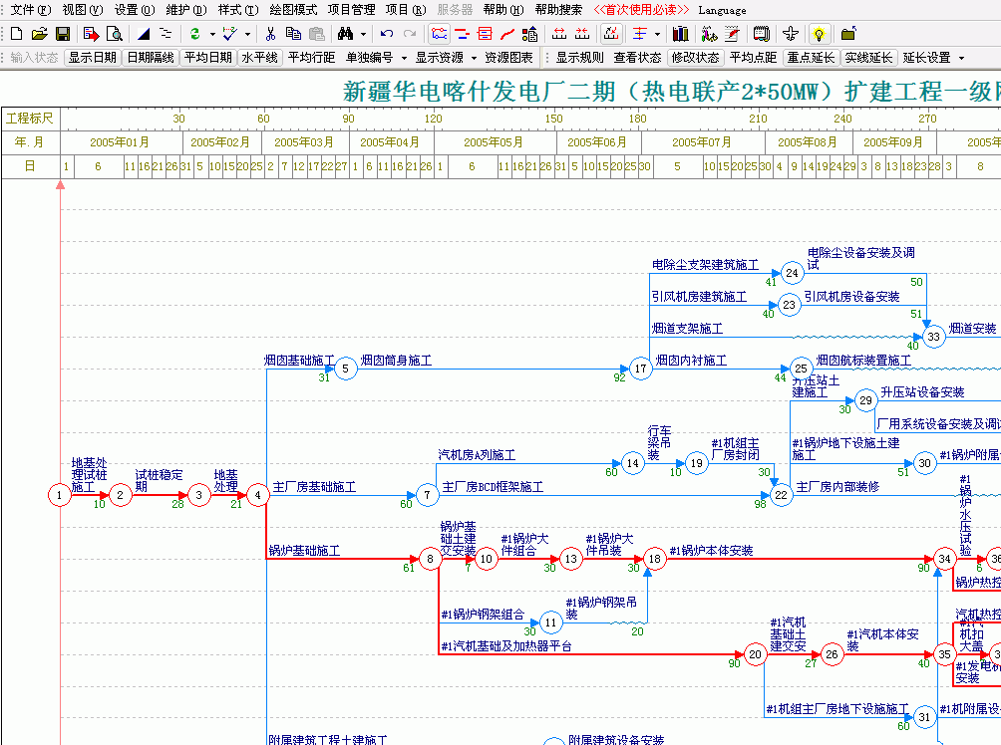The image size is (1001, 745).
Task: Open the 延长设置 dropdown arrow
Action: (x=961, y=58)
